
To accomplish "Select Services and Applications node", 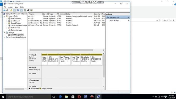I will pyautogui.click(x=17, y=37).
